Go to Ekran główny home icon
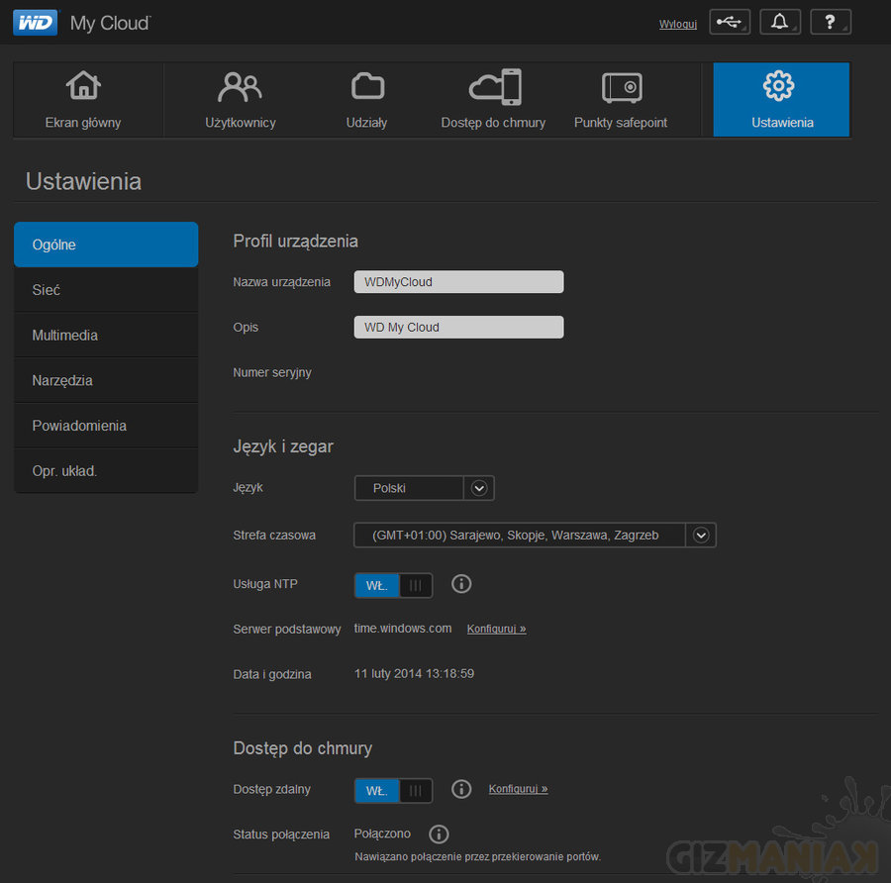 pos(83,87)
